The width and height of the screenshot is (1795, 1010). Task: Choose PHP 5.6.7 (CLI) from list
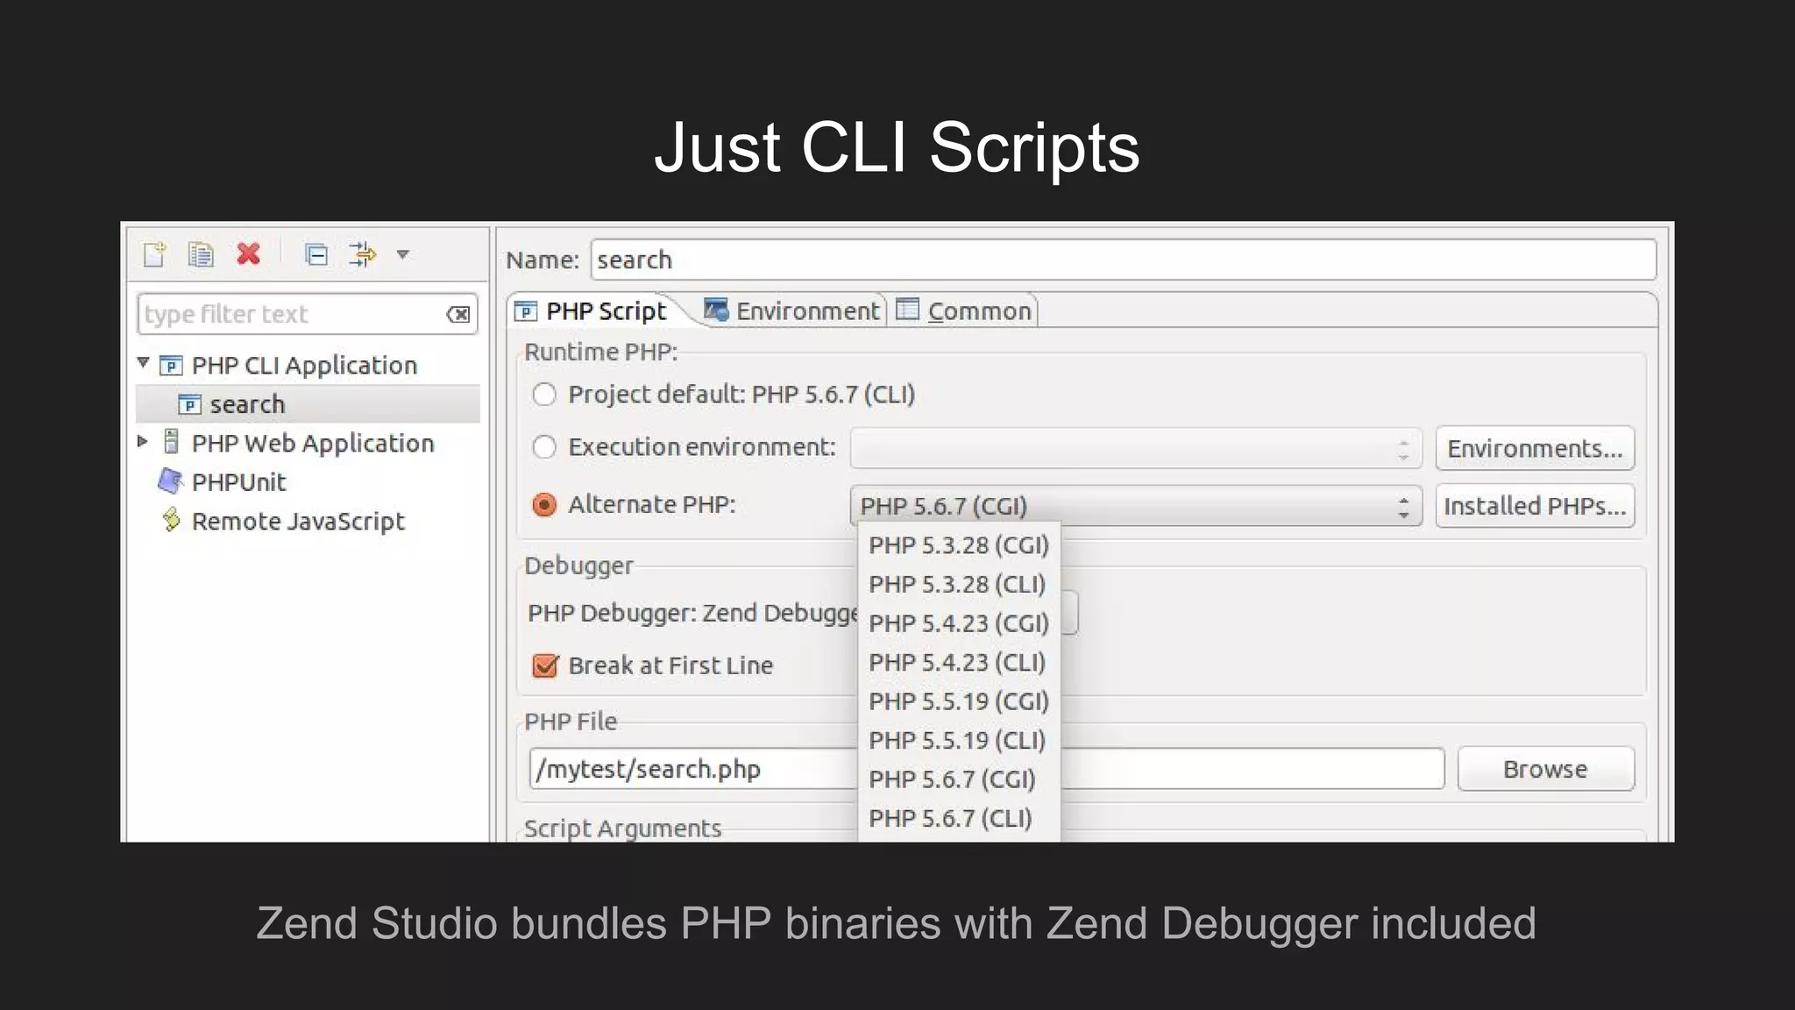pyautogui.click(x=959, y=819)
